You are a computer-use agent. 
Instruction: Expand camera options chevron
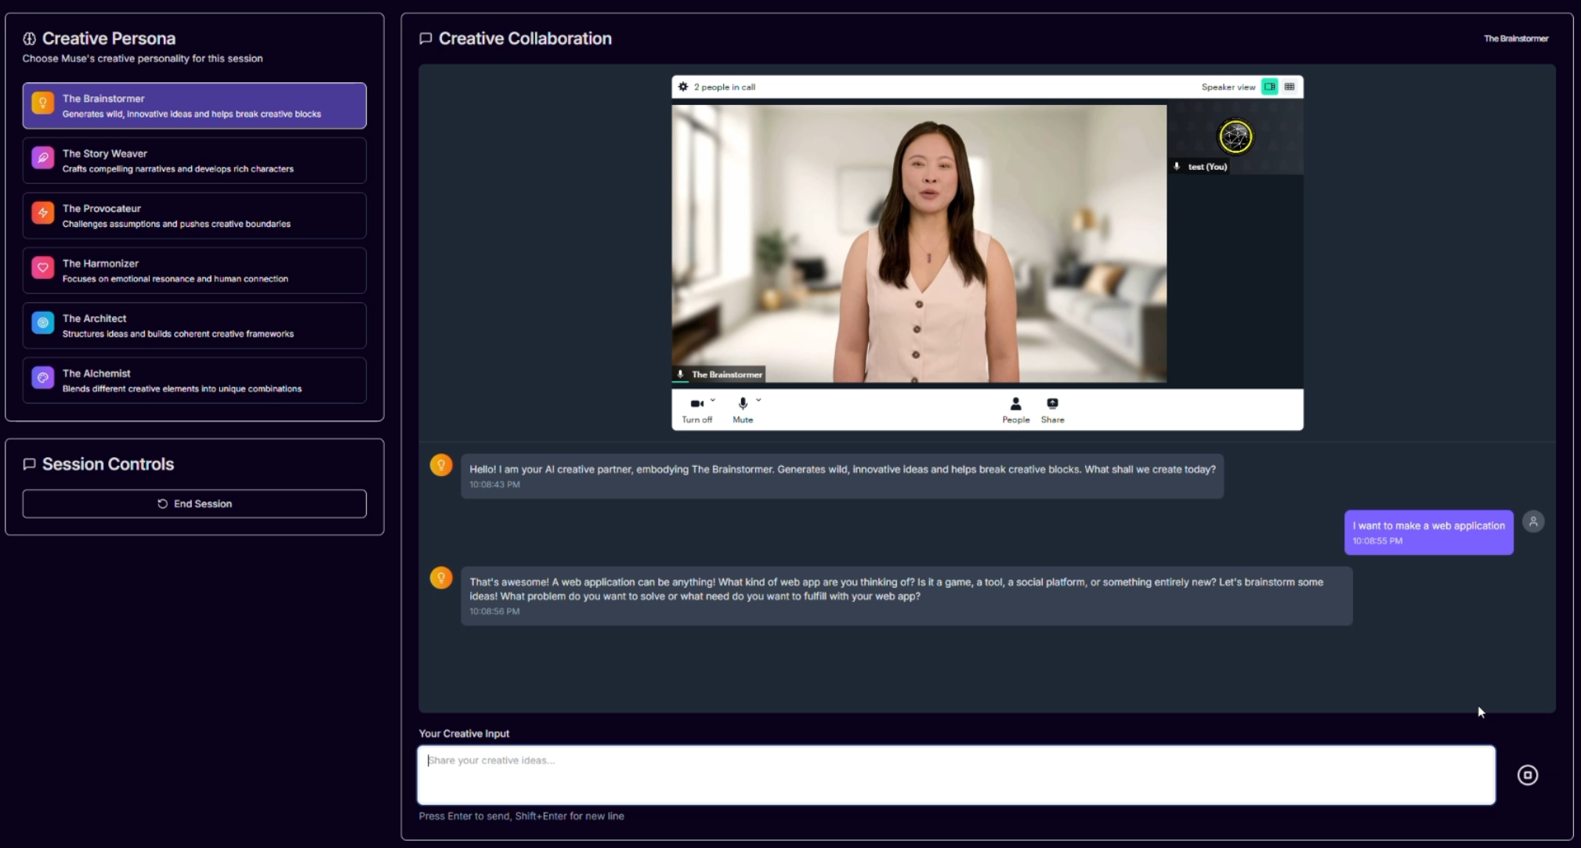pyautogui.click(x=713, y=400)
